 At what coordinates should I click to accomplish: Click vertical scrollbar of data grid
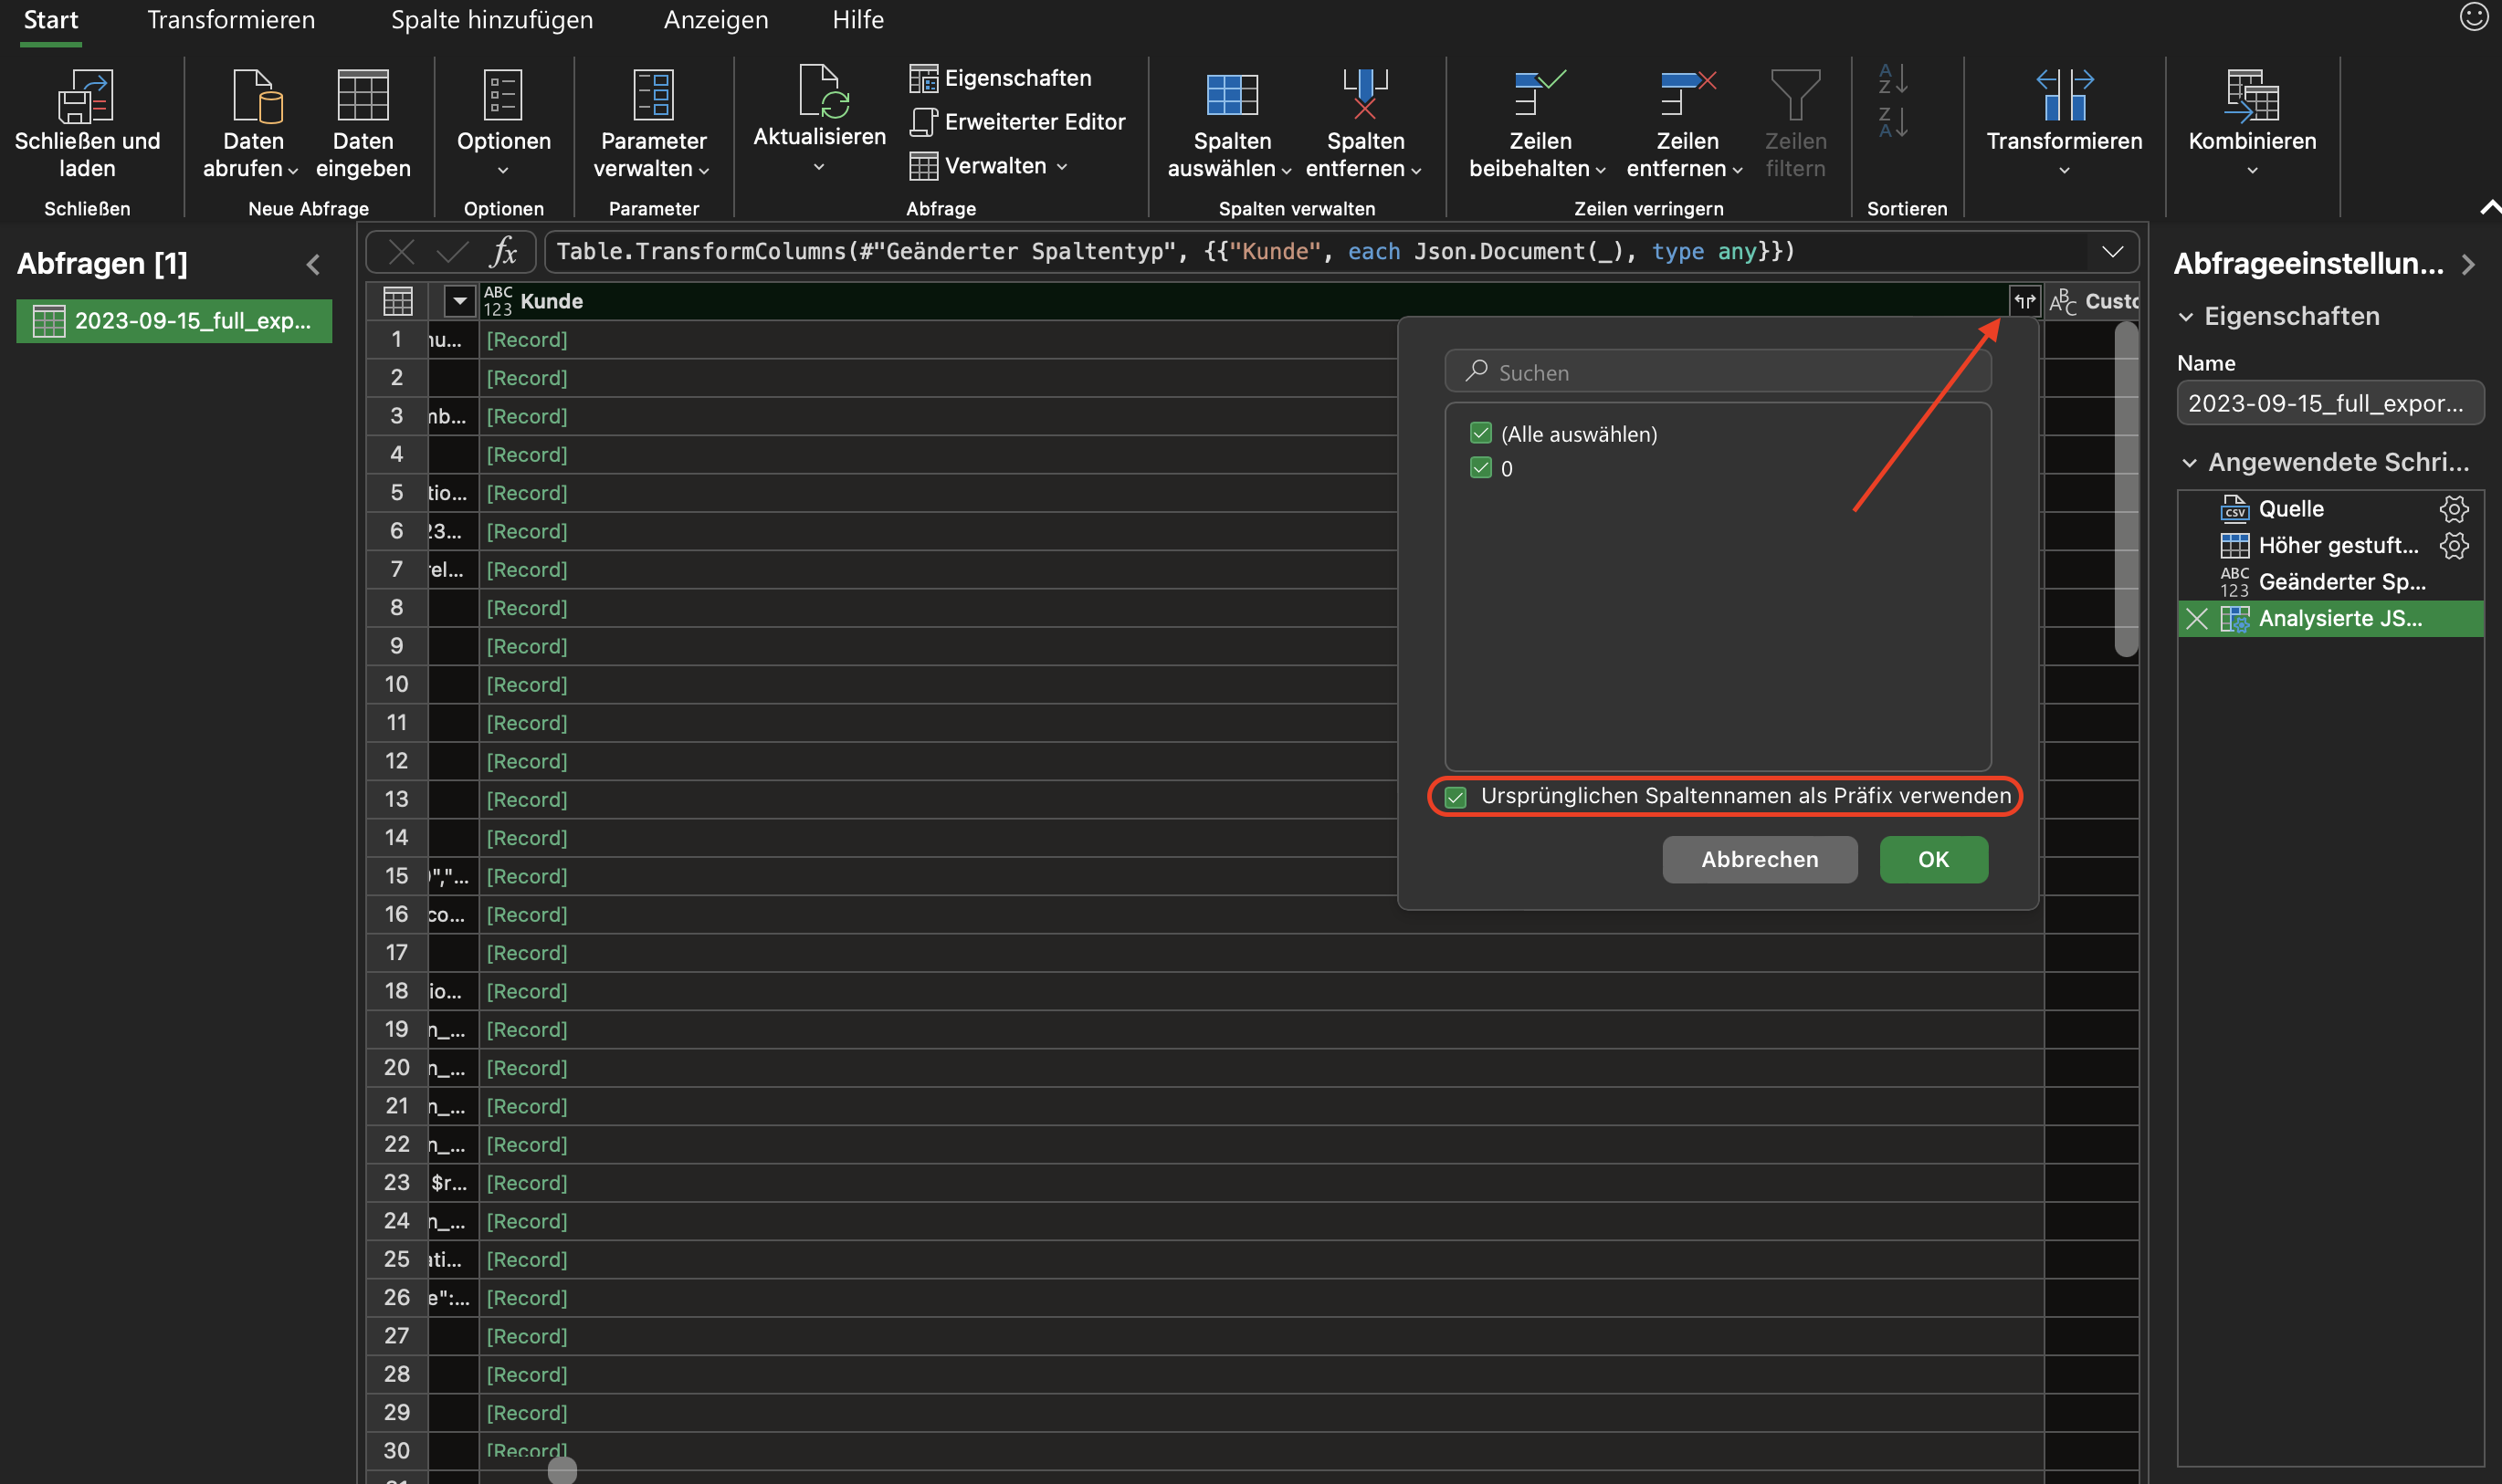click(x=2126, y=490)
